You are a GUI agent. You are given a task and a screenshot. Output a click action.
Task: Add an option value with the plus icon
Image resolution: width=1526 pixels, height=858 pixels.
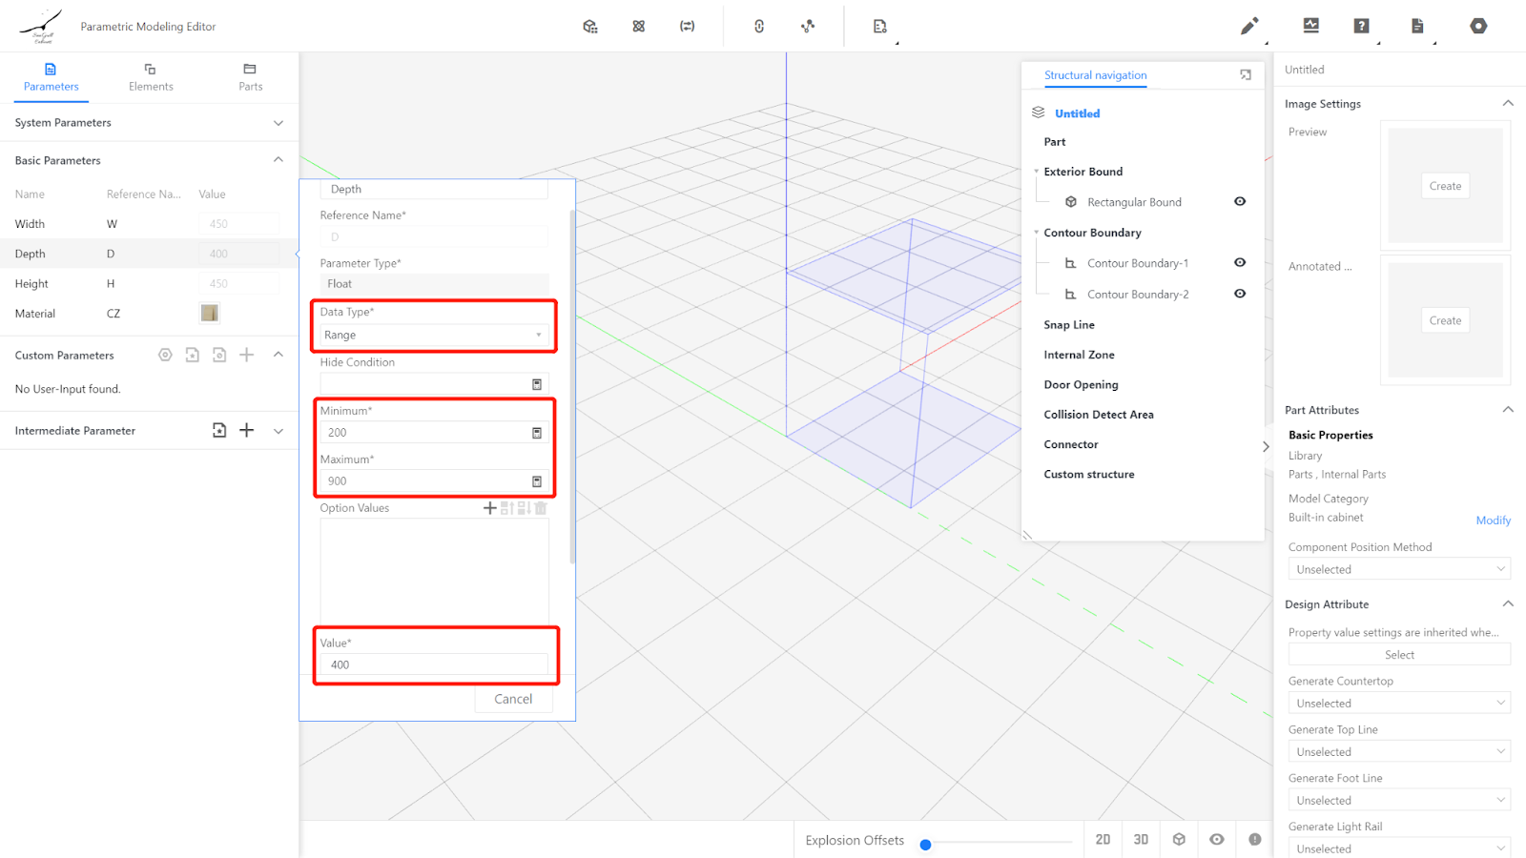[x=489, y=508]
